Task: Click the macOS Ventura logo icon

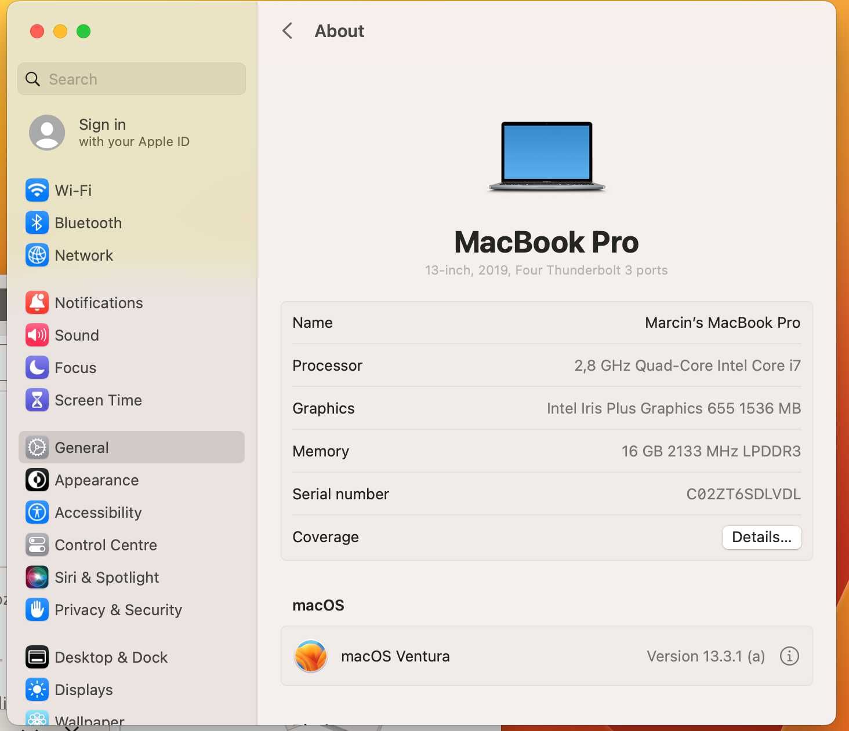Action: (311, 656)
